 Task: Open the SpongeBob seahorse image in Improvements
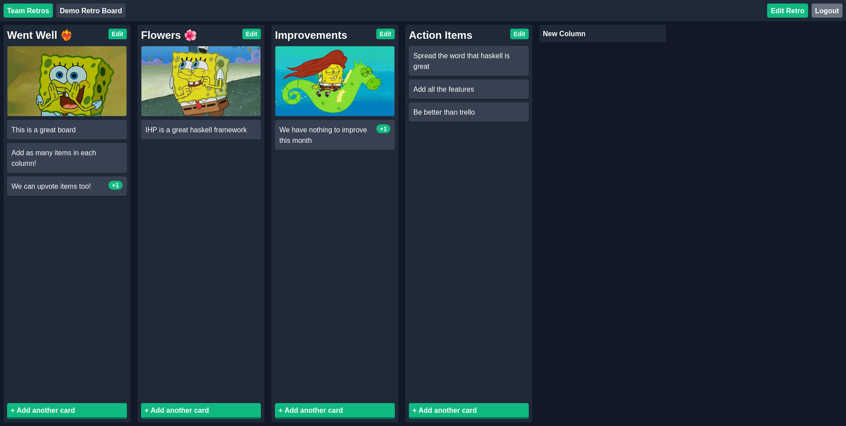(x=335, y=81)
